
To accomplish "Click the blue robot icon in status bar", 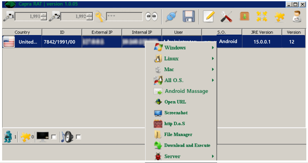I will [8, 136].
